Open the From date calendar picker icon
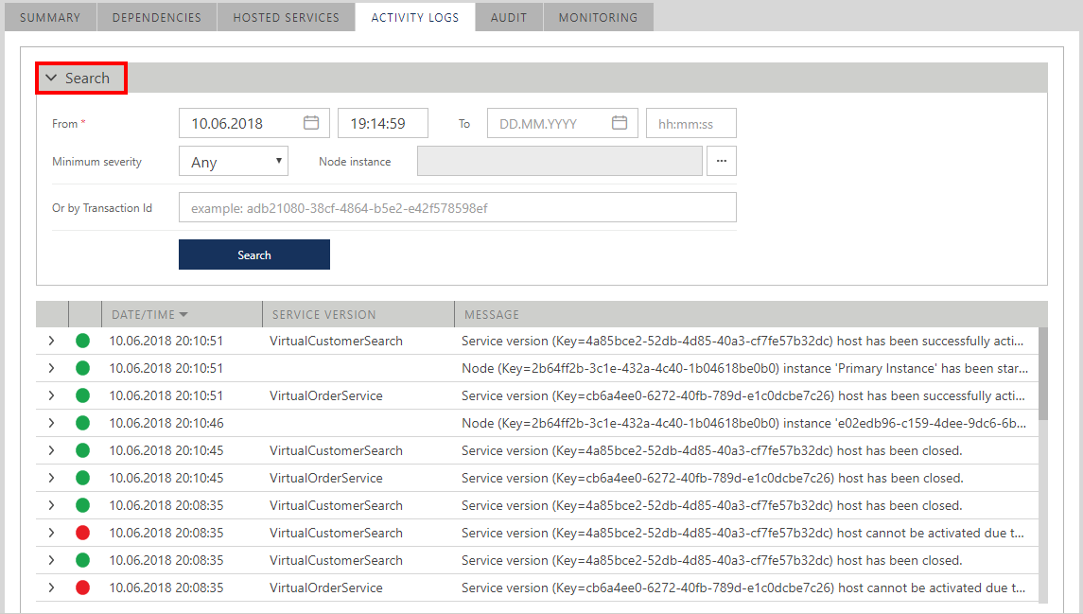 click(311, 123)
